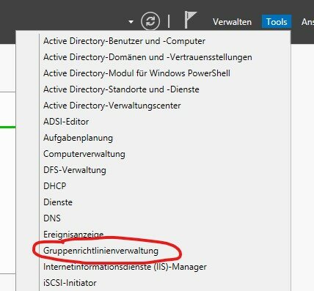Expand the small dropdown arrow beside refresh
Image resolution: width=314 pixels, height=291 pixels.
point(131,22)
